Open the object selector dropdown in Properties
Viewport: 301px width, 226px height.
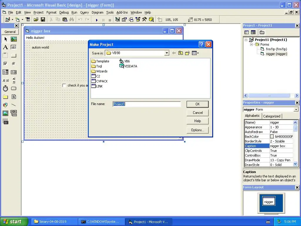coord(296,109)
